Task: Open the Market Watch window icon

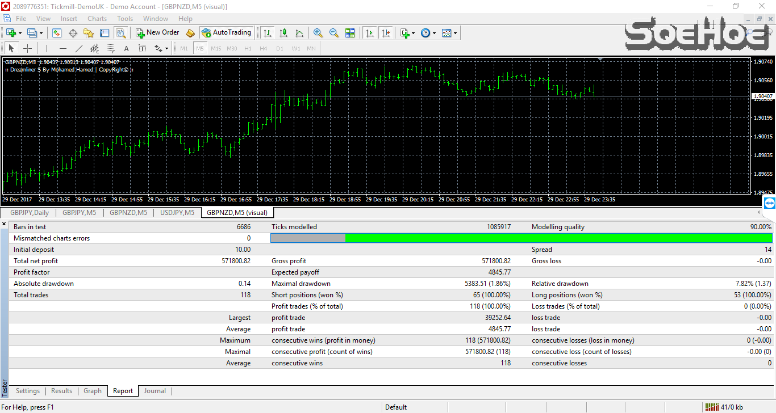Action: (x=57, y=33)
